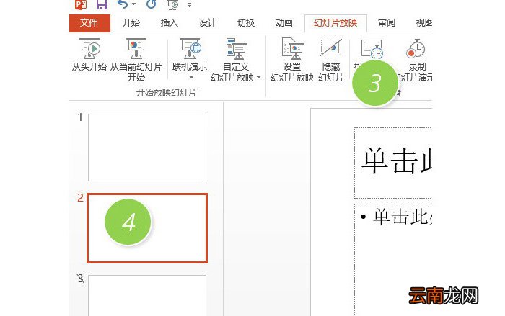Image resolution: width=505 pixels, height=316 pixels.
Task: Switch to the 视图 tab
Action: click(x=424, y=23)
